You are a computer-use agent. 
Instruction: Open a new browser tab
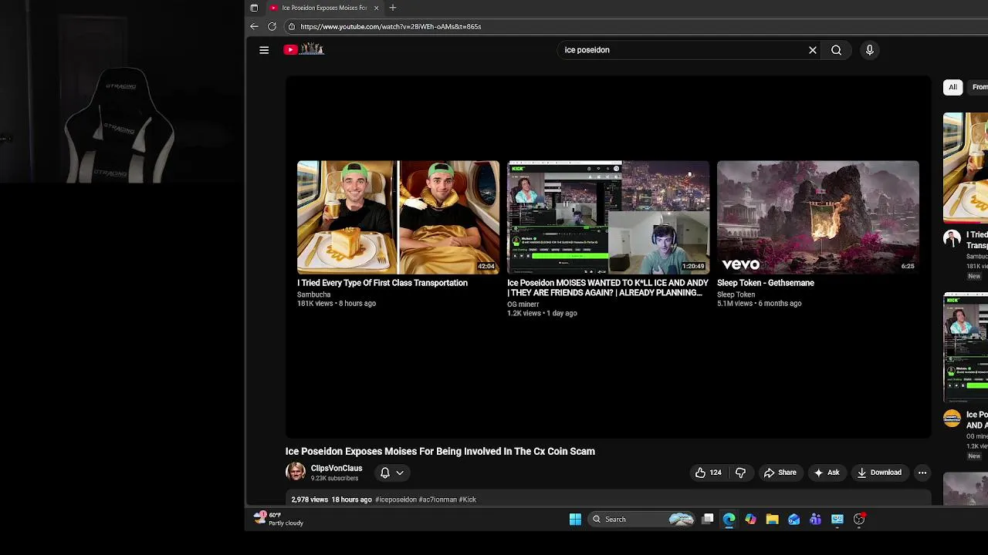[x=392, y=8]
